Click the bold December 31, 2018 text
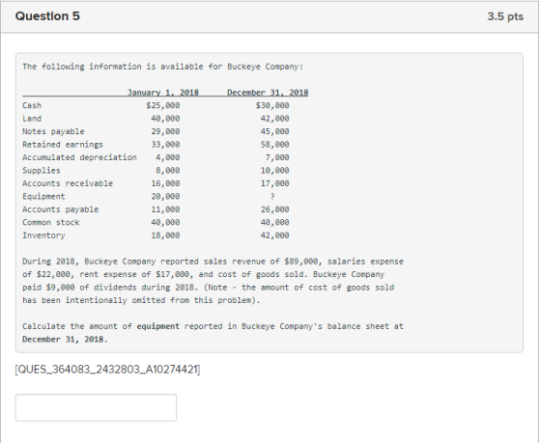Screen dimensions: 541x443 65,339
